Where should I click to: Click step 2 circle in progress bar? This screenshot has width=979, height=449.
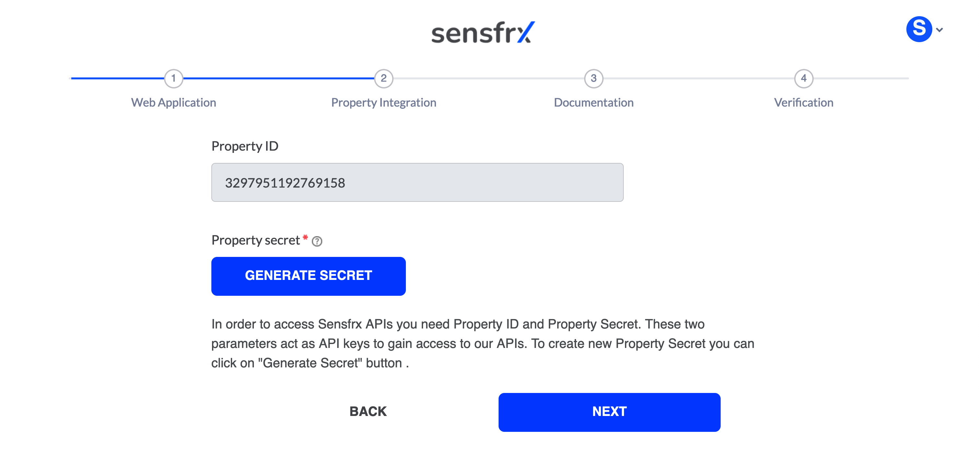click(383, 79)
